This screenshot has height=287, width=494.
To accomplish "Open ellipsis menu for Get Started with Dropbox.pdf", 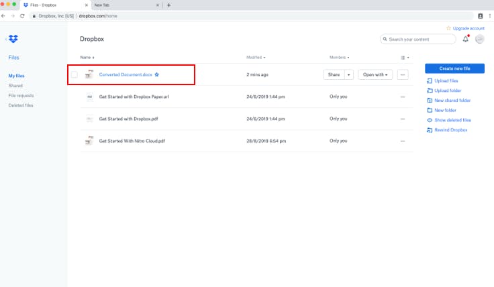I will point(403,119).
